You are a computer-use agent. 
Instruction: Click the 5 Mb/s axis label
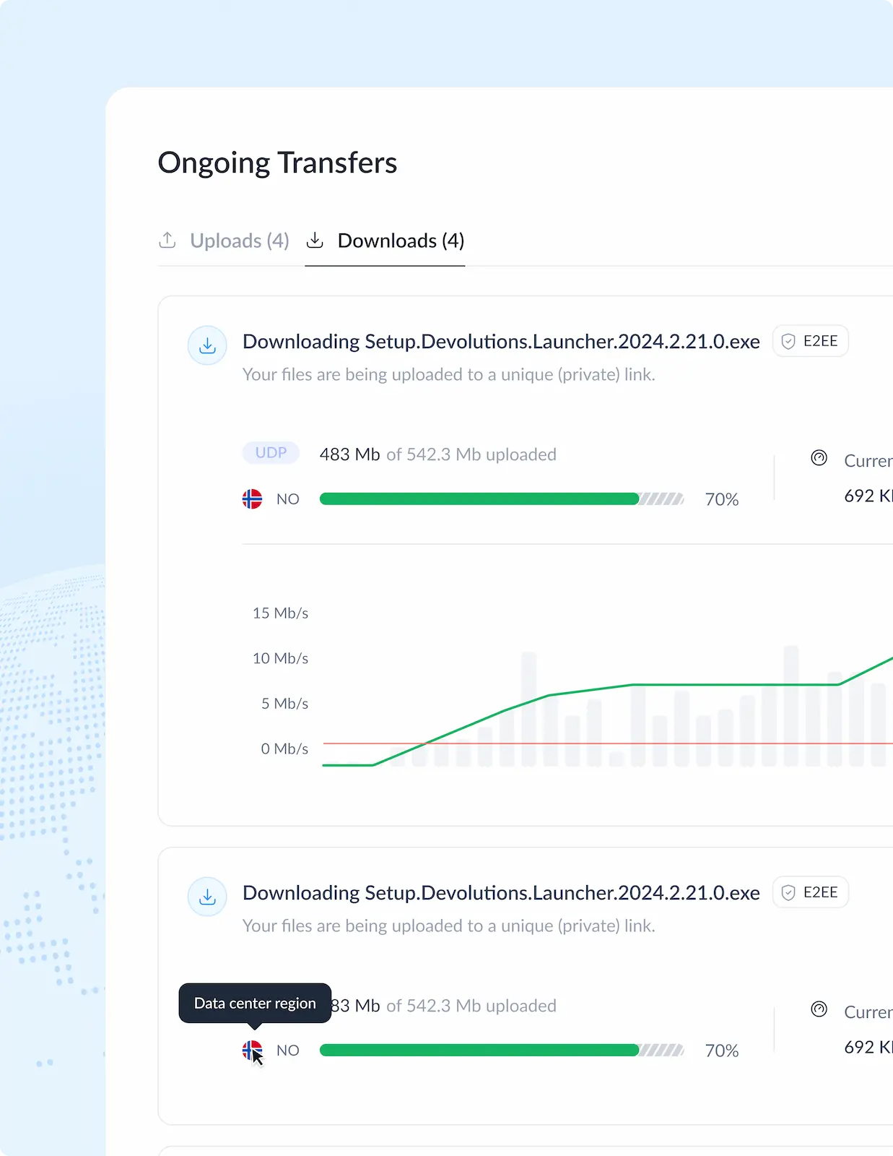(x=284, y=704)
